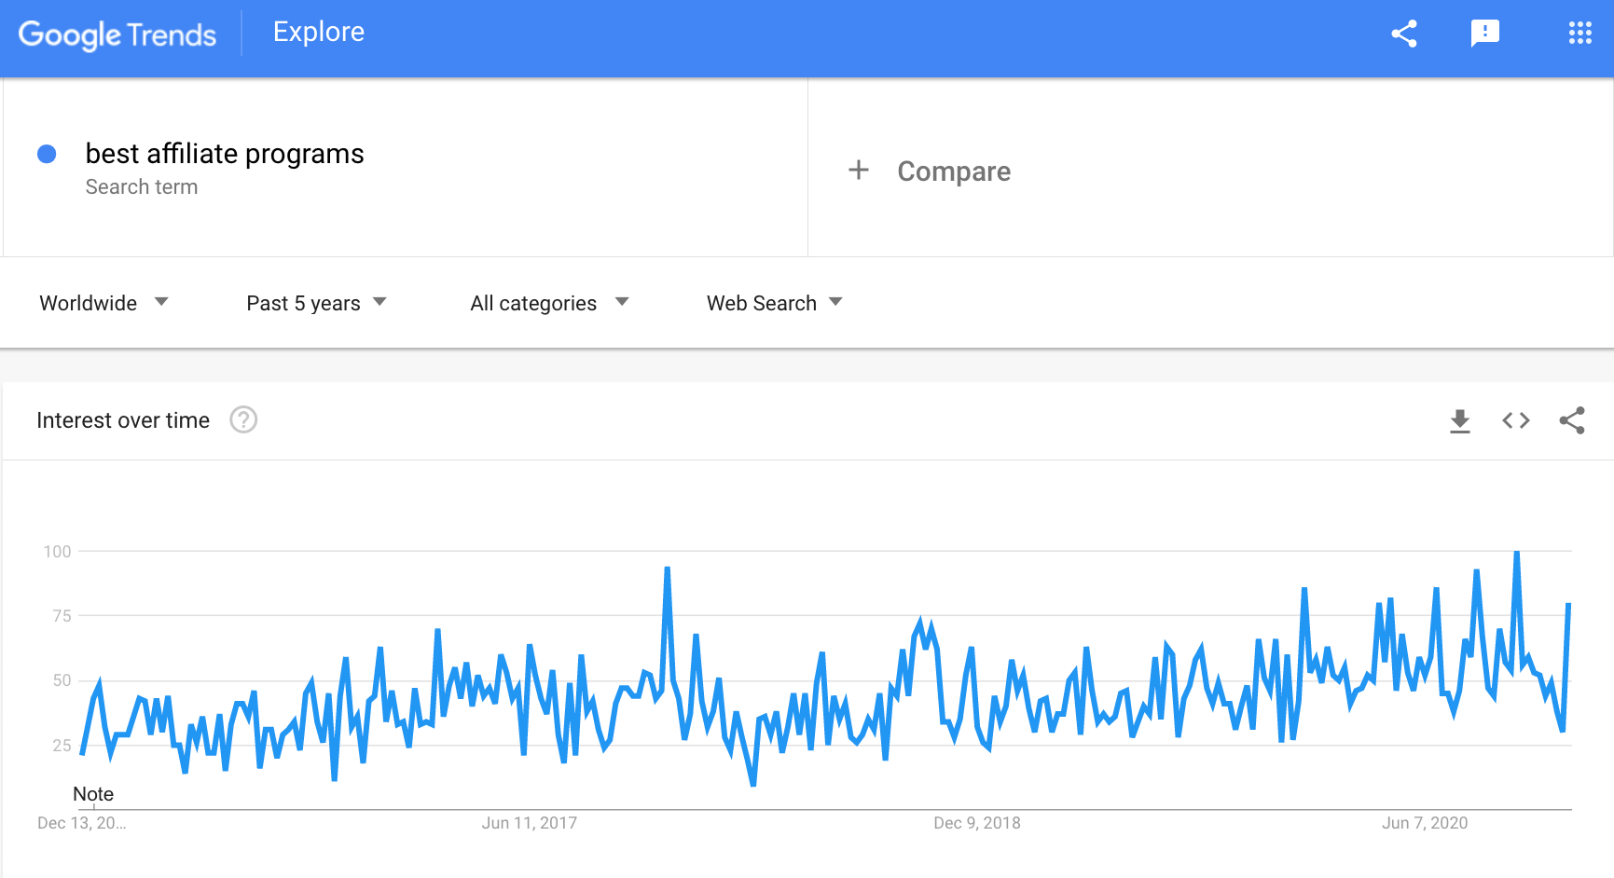Open the Web Search type dropdown
Image resolution: width=1614 pixels, height=878 pixels.
pos(774,303)
